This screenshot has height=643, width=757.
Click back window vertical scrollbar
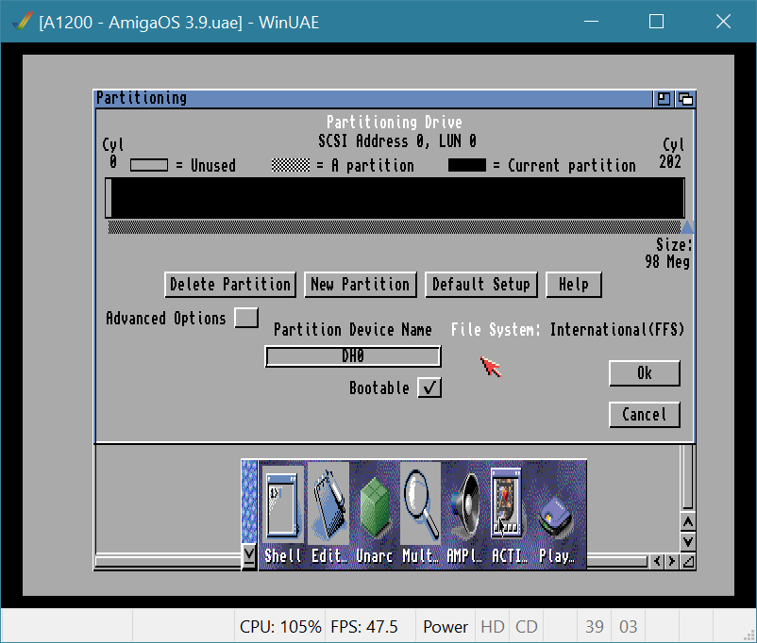tap(687, 476)
